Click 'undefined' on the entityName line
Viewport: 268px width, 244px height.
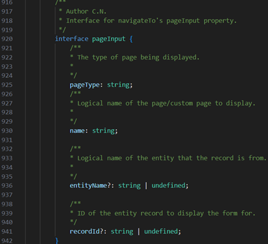169,185
